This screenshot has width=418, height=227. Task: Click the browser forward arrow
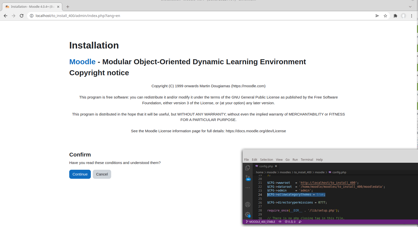tap(14, 16)
